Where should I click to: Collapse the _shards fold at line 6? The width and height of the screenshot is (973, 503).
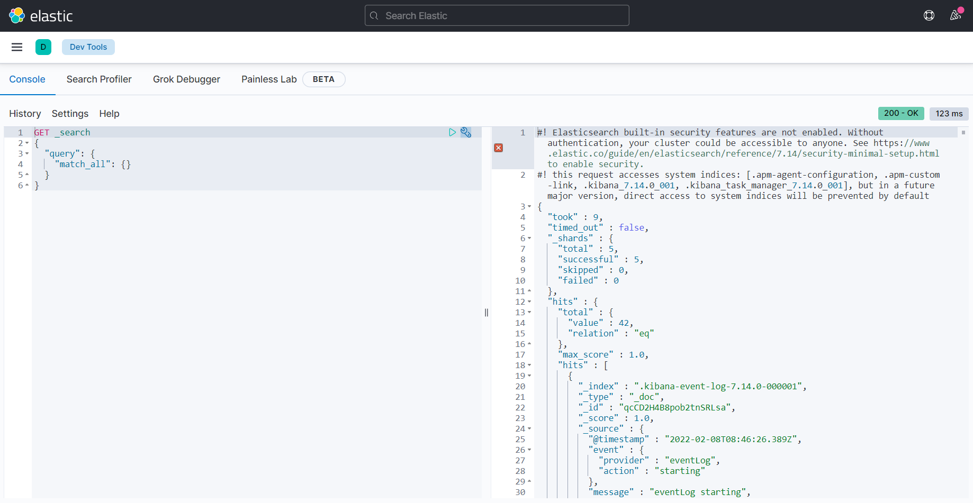tap(529, 238)
